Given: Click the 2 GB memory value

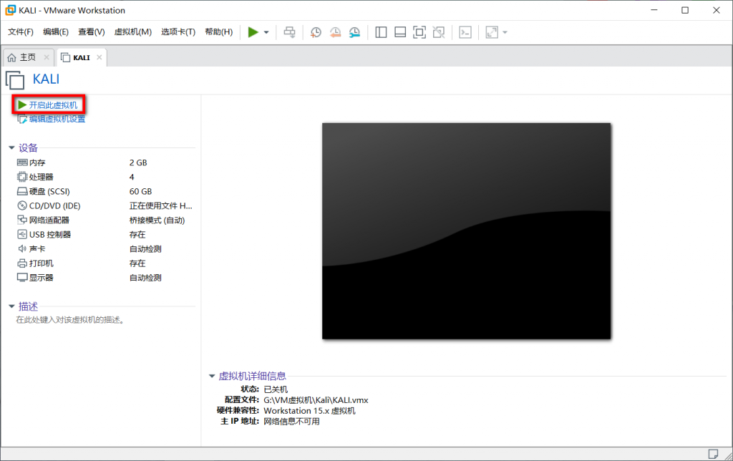Looking at the screenshot, I should click(x=138, y=162).
